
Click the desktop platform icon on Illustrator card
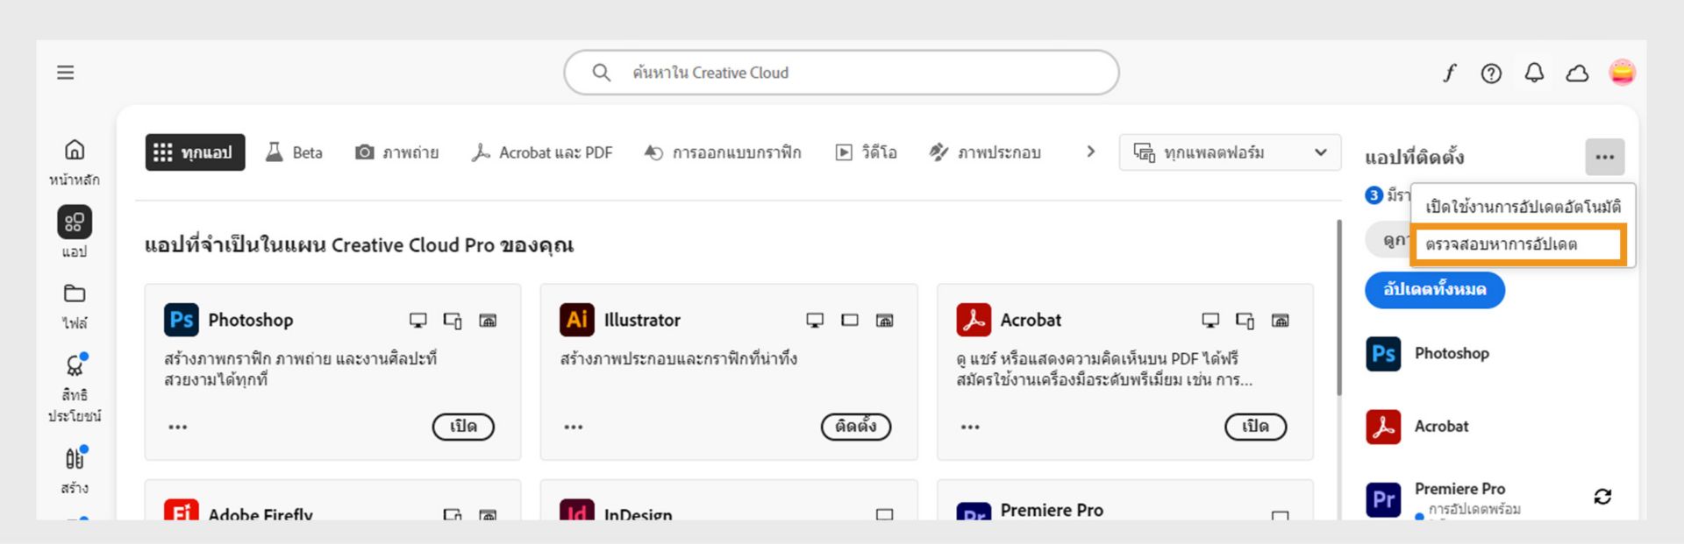(815, 321)
